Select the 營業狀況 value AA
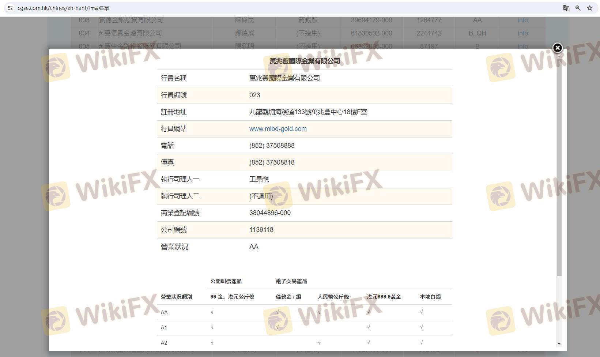600x357 pixels. tap(254, 247)
